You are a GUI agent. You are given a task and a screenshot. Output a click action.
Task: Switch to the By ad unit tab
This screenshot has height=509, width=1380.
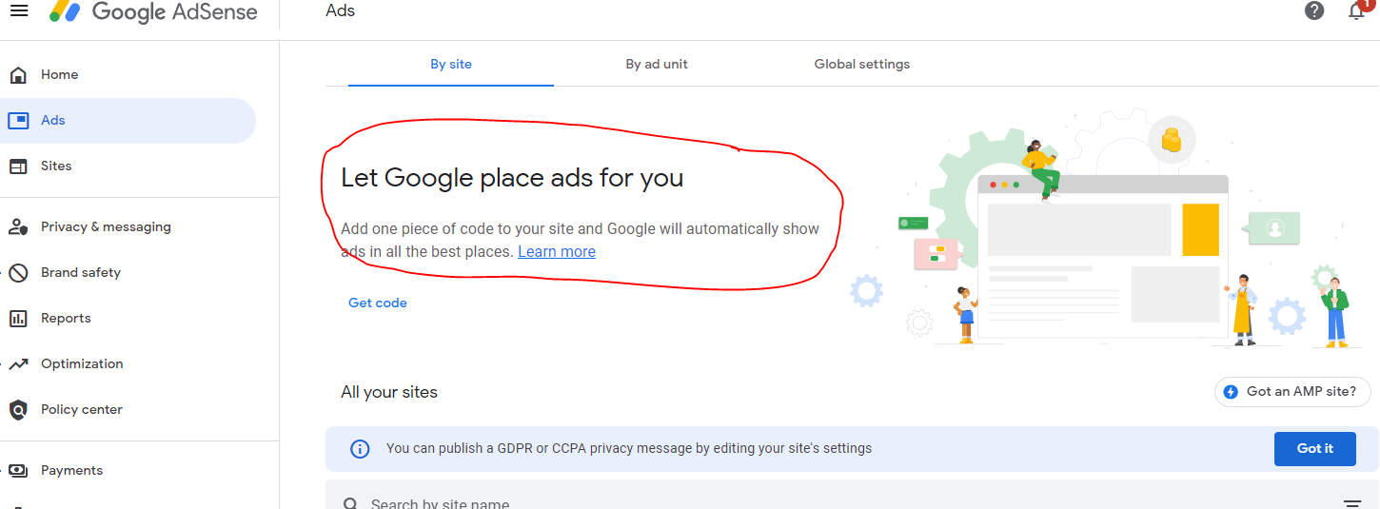(657, 65)
